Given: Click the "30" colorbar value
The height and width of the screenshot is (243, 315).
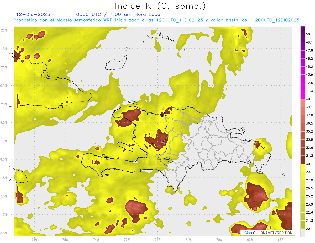Looking at the screenshot, I should [308, 164].
